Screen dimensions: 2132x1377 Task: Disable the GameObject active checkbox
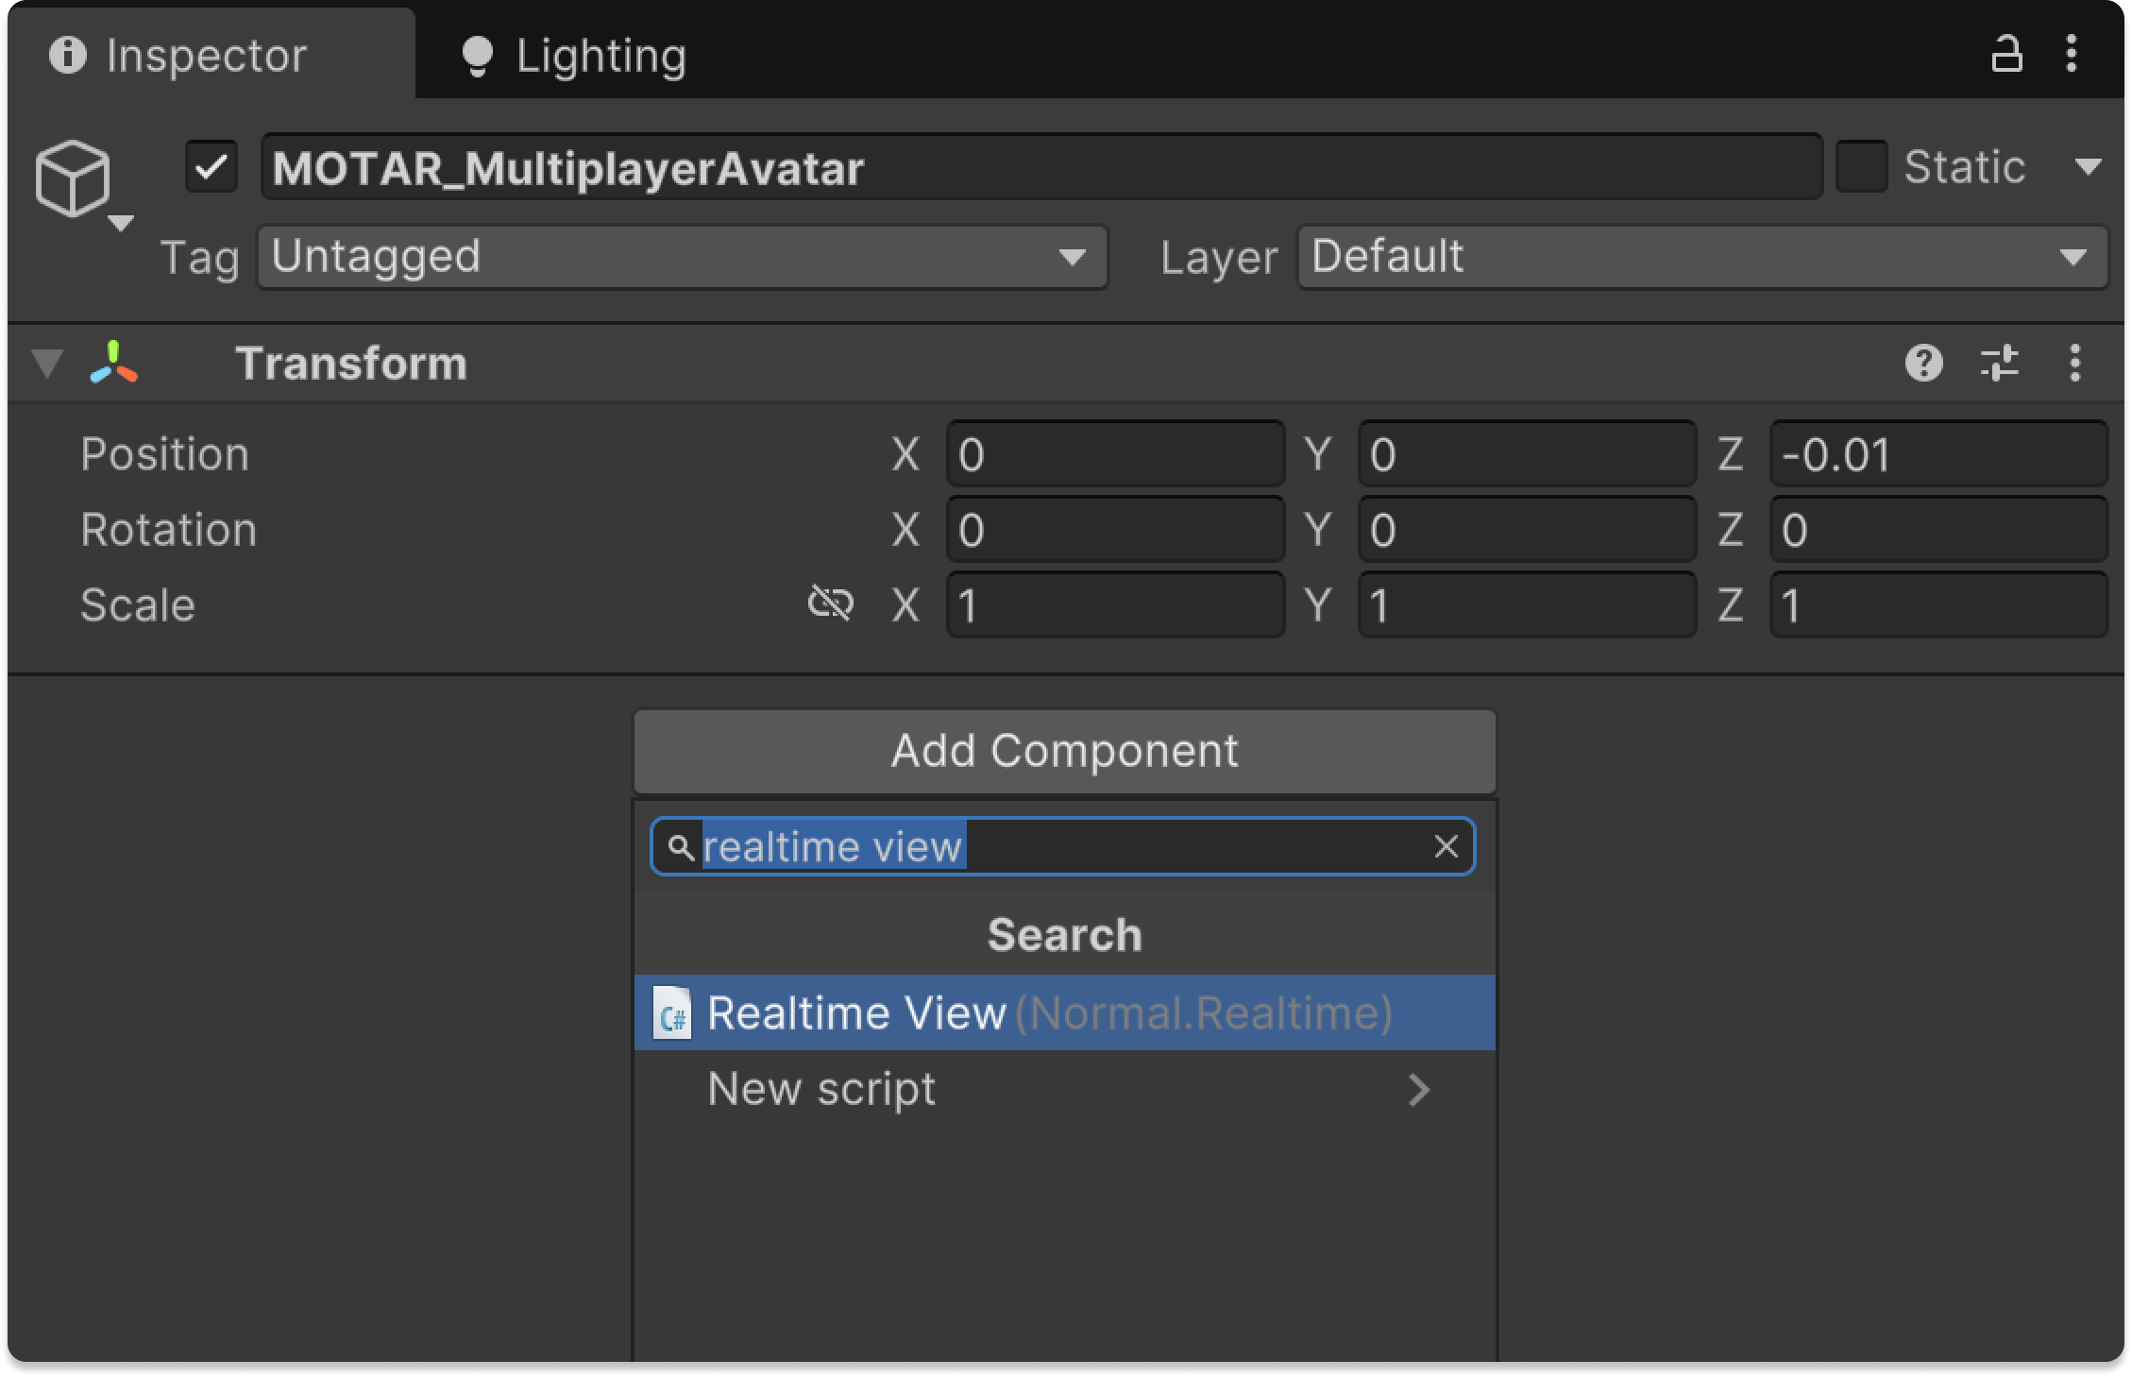[212, 168]
